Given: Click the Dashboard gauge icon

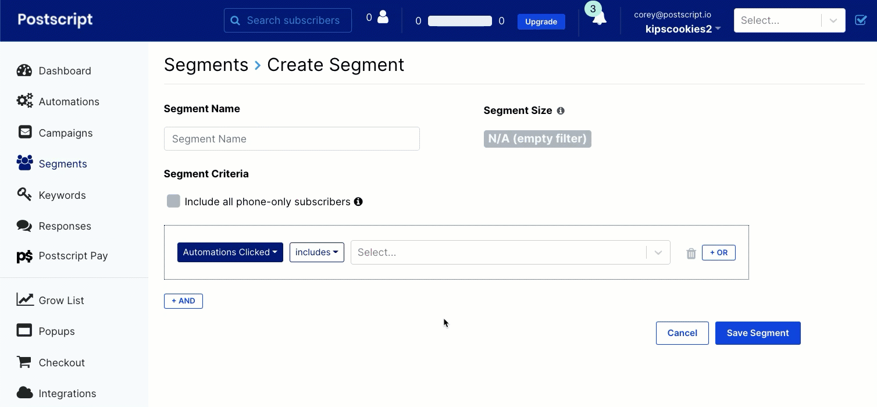Looking at the screenshot, I should pos(24,70).
